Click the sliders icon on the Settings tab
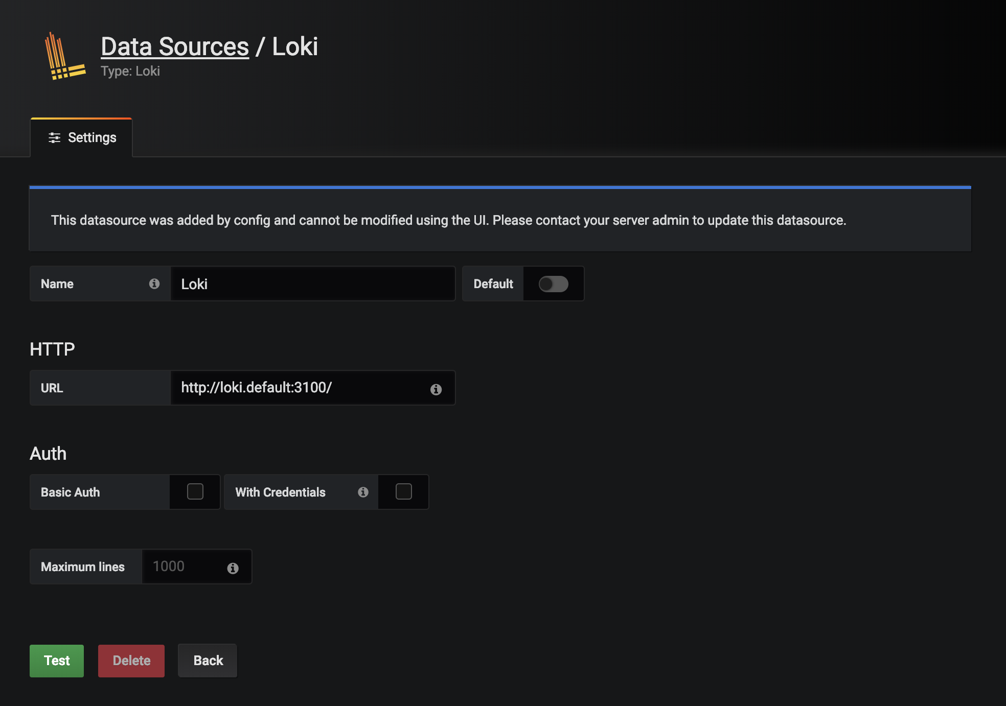 point(55,137)
